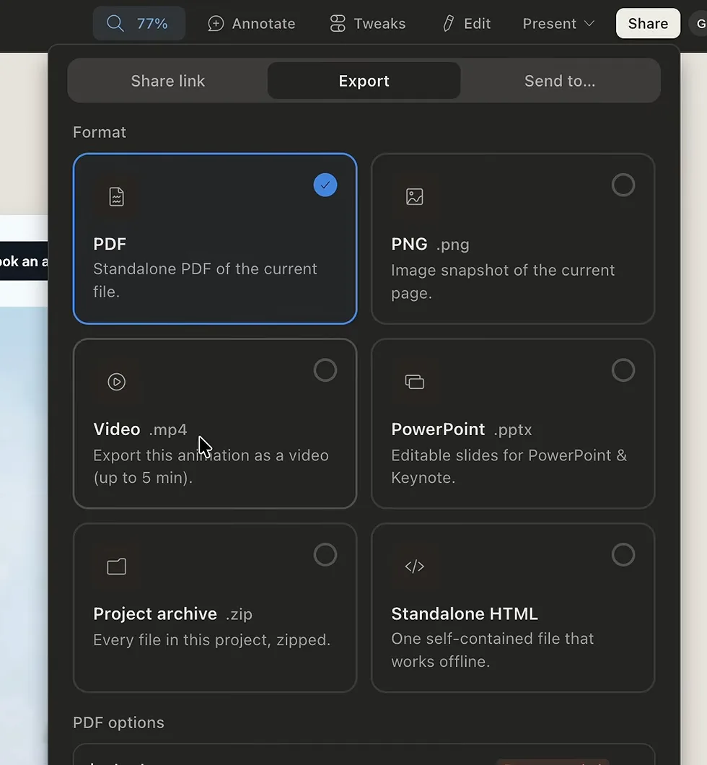Click the Video play icon
This screenshot has width=707, height=765.
tap(117, 382)
